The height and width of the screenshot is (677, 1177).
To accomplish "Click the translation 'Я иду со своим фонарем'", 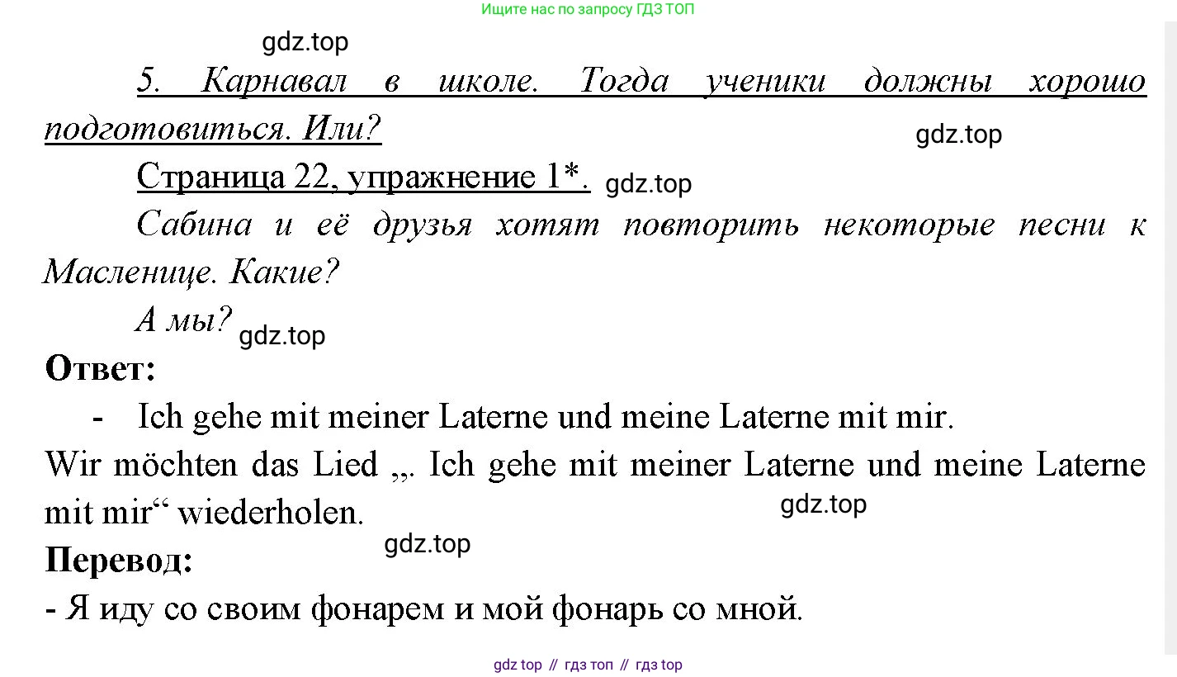I will pos(423,609).
